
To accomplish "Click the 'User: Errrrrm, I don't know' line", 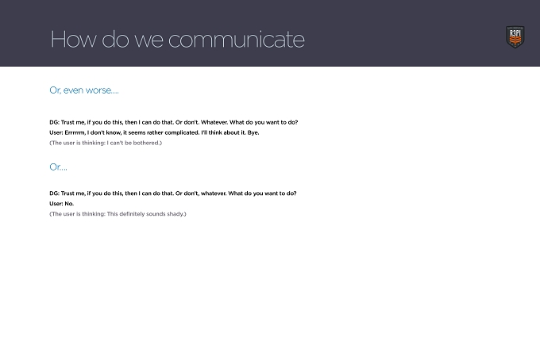I will (x=154, y=132).
